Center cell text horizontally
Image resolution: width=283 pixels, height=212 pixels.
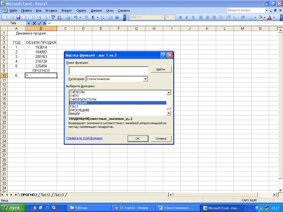207,17
